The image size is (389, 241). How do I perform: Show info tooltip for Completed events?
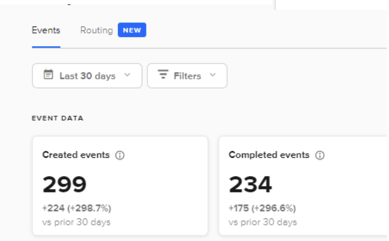coord(320,155)
